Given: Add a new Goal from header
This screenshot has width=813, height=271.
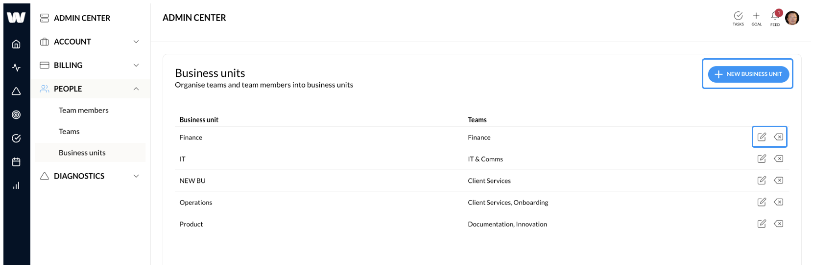Looking at the screenshot, I should [x=757, y=18].
